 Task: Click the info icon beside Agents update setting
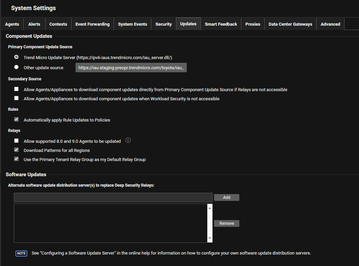point(128,140)
